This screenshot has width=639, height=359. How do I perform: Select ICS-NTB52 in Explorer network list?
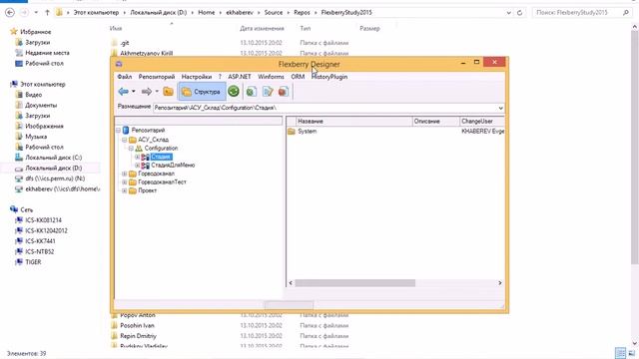tap(39, 251)
